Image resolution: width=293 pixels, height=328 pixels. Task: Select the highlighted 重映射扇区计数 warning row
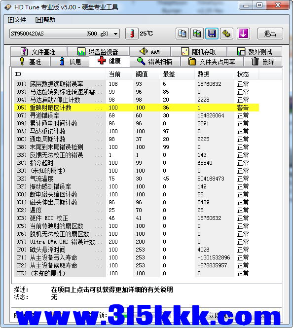137,108
